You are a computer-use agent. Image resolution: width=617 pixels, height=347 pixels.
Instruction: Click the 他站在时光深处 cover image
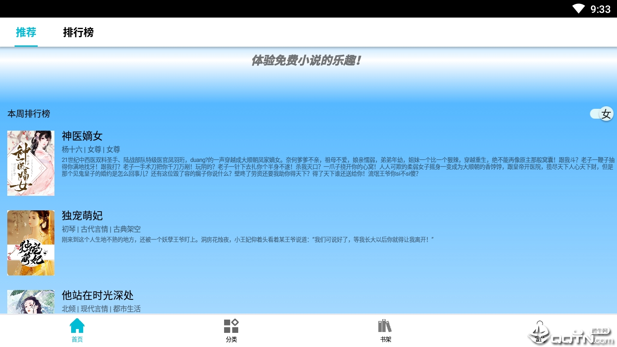(x=30, y=302)
